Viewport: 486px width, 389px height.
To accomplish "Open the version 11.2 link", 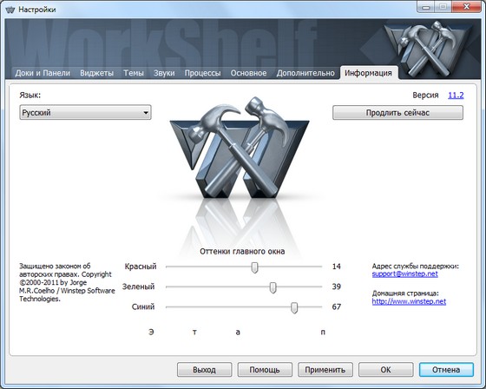I will (x=456, y=95).
